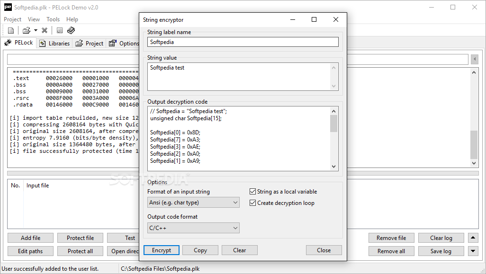Maximize the String encryptor dialog

coord(314,19)
